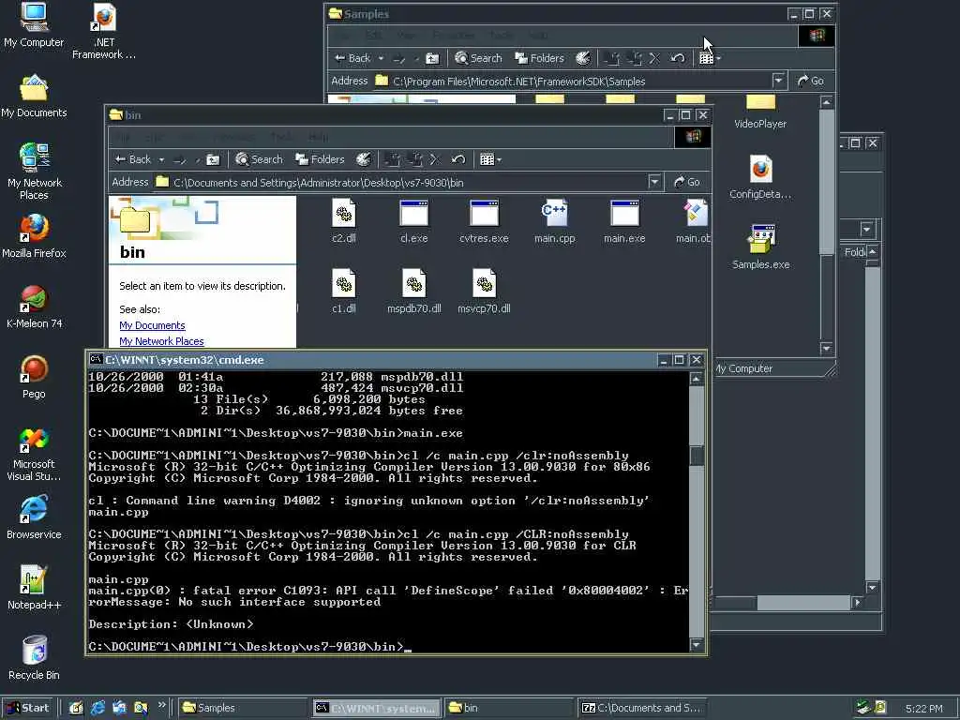Click cmd.exe scrollbar down arrow
The width and height of the screenshot is (960, 720).
(697, 645)
